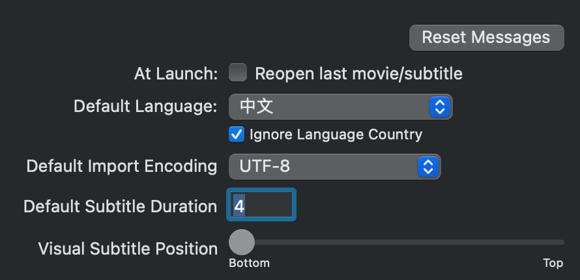Click the "Ignore Language Country" label text
The width and height of the screenshot is (580, 280).
336,135
